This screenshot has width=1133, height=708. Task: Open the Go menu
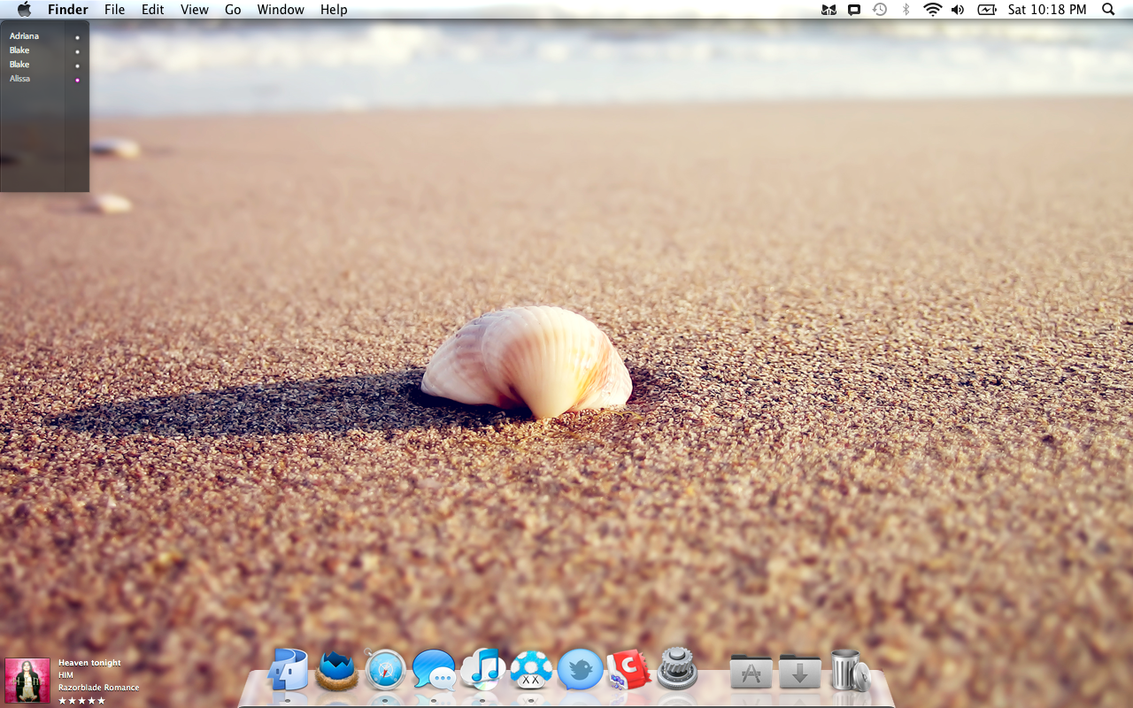233,10
